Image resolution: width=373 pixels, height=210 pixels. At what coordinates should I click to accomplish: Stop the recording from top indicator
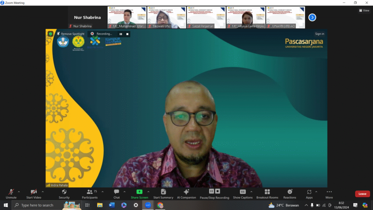pyautogui.click(x=127, y=34)
